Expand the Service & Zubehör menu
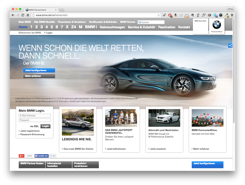The width and height of the screenshot is (245, 185). [x=141, y=27]
